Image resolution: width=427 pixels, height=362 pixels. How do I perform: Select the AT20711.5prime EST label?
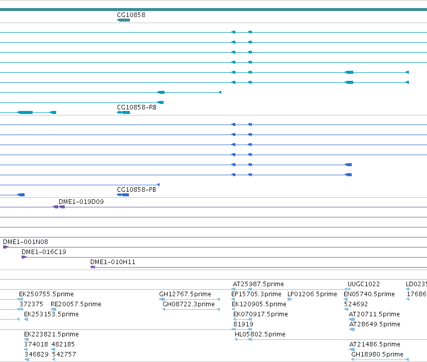pyautogui.click(x=374, y=314)
